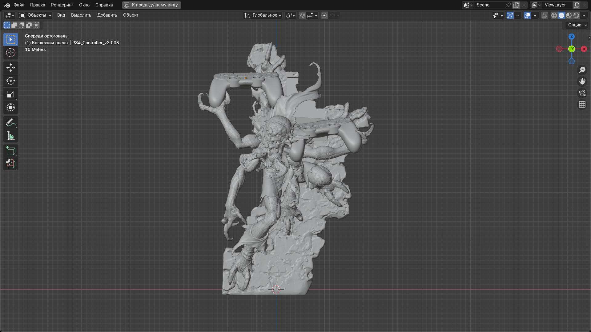Click the pan view hand icon

(582, 81)
